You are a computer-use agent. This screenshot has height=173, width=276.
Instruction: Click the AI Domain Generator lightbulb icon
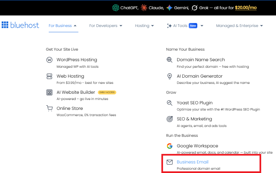click(x=170, y=76)
